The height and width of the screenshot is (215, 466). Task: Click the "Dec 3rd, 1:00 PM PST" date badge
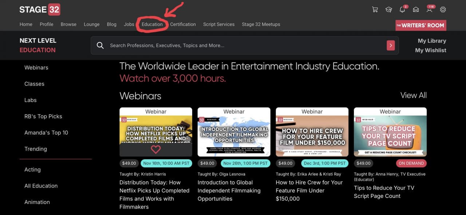[325, 163]
